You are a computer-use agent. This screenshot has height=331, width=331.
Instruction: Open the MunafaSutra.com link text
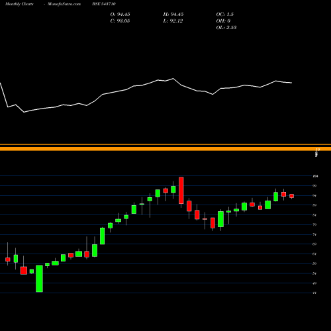point(64,4)
